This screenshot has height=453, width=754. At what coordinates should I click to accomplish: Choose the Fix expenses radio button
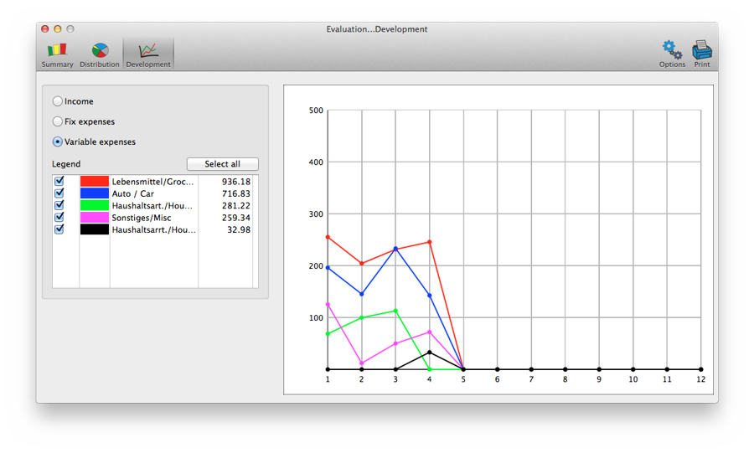pyautogui.click(x=58, y=121)
